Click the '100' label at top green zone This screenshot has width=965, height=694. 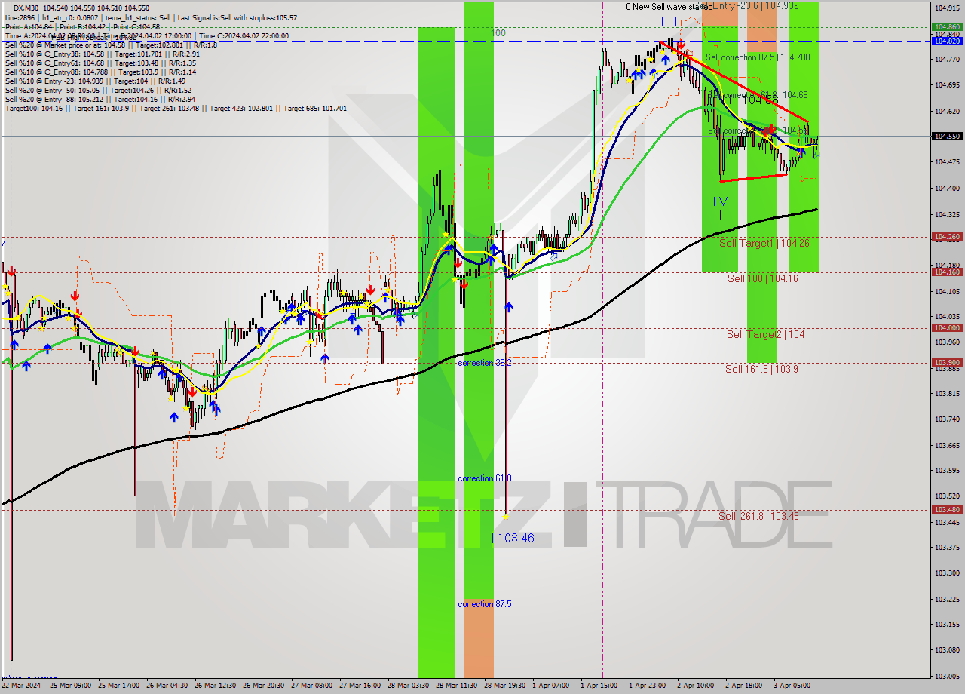498,33
